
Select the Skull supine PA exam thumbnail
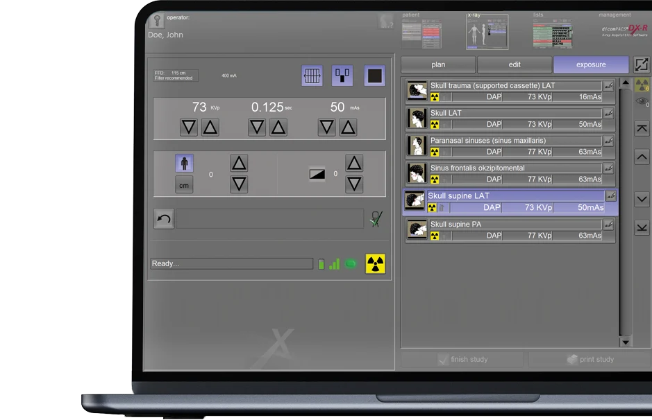417,230
